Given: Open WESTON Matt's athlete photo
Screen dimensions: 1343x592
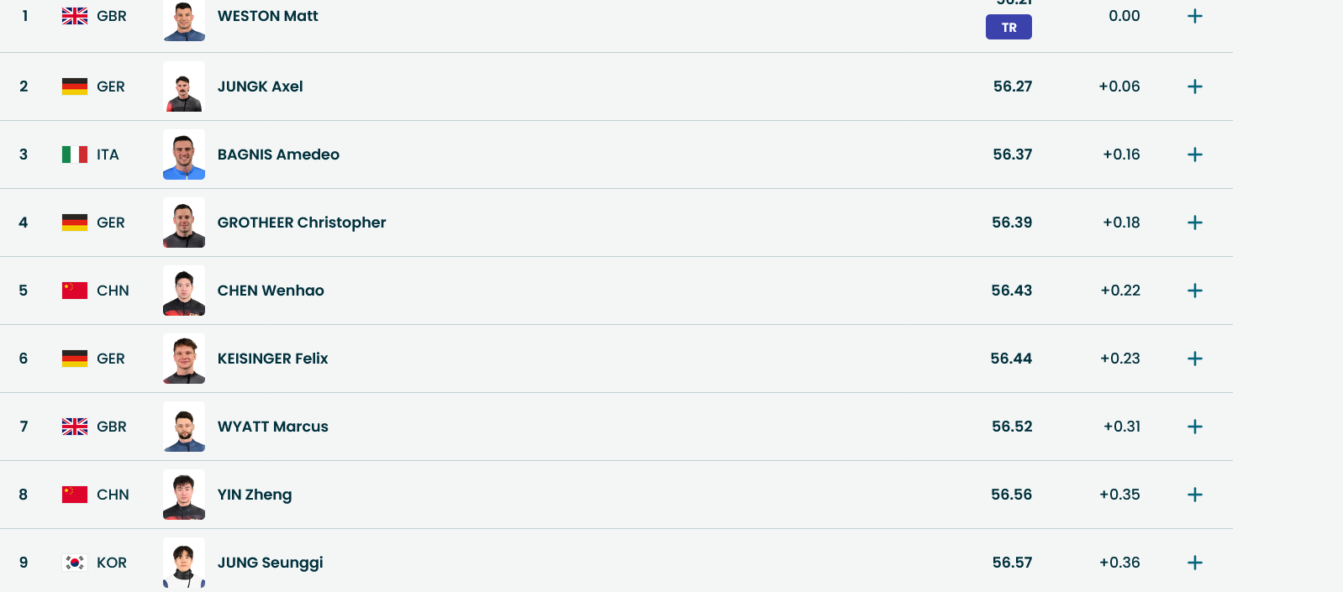Looking at the screenshot, I should click(184, 20).
